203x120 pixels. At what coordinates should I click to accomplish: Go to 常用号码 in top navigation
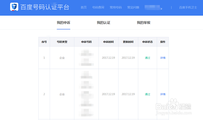click(x=116, y=7)
